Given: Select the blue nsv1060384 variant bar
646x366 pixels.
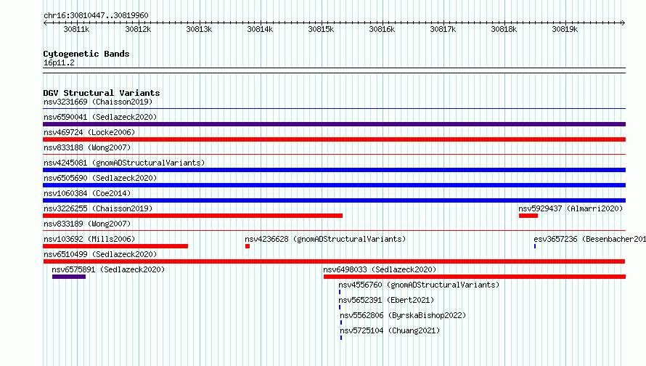Looking at the screenshot, I should [334, 200].
